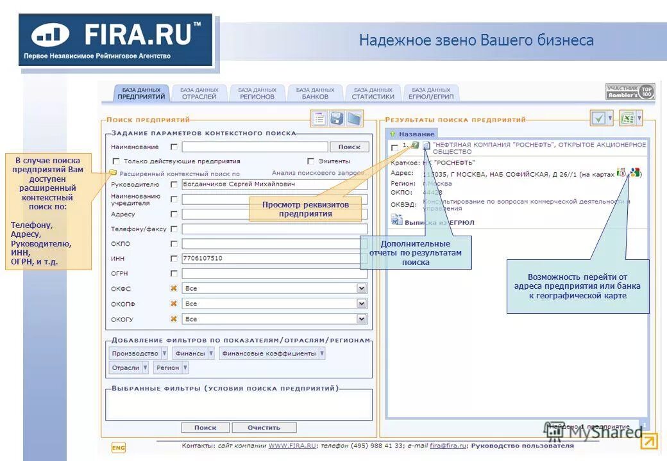Viewport: 667px width, 461px height.
Task: Switch to База данных ЕГРЮЛ/ЕГРИП tab
Action: pyautogui.click(x=431, y=93)
